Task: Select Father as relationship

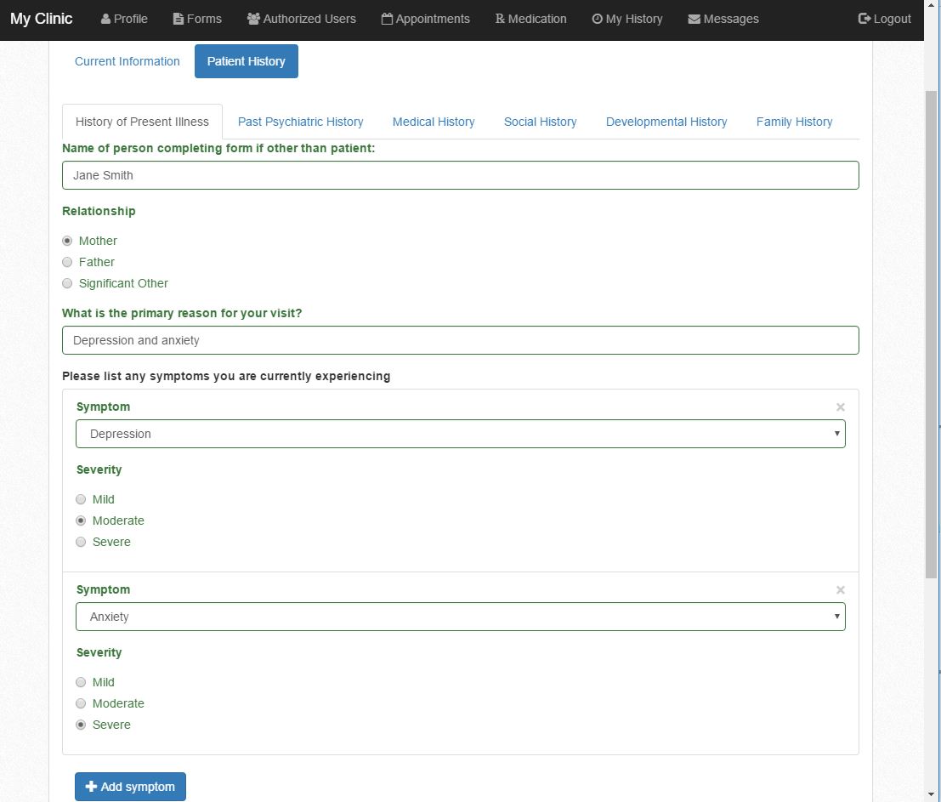Action: point(67,262)
